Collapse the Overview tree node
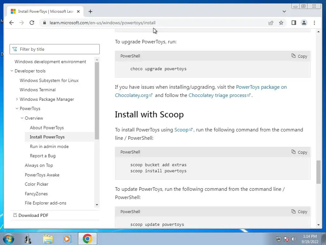This screenshot has height=245, width=326. coord(22,118)
